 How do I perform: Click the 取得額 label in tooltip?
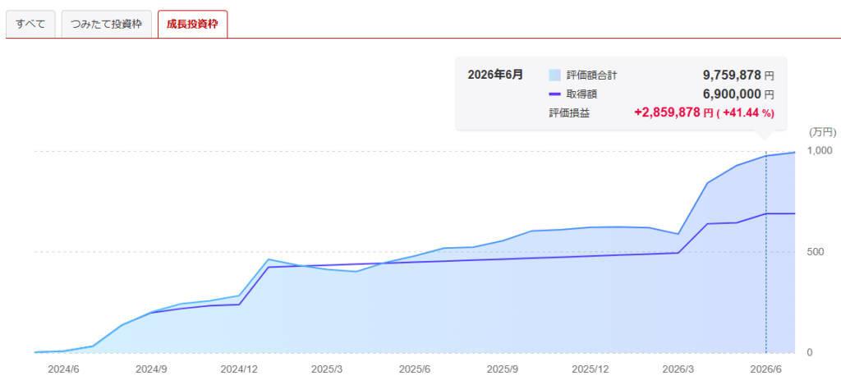point(581,94)
